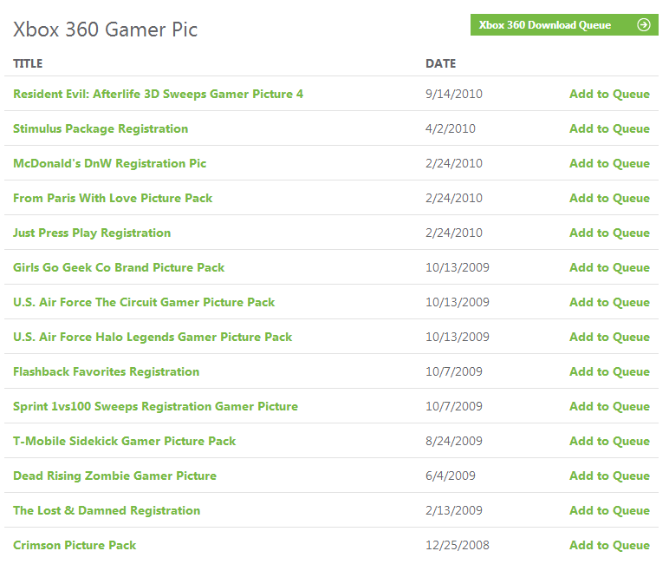669x584 pixels.
Task: Add Crimson Picture Pack to queue
Action: (609, 545)
